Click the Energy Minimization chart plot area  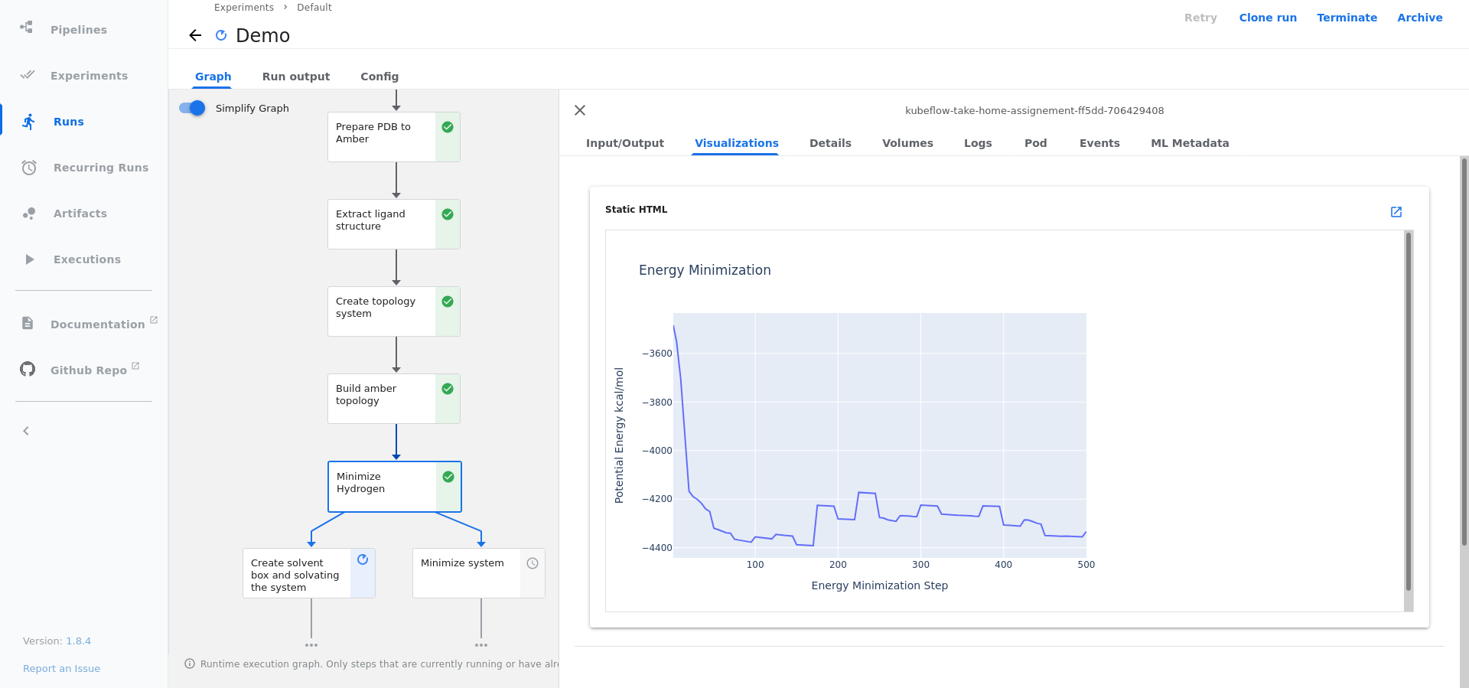click(880, 435)
